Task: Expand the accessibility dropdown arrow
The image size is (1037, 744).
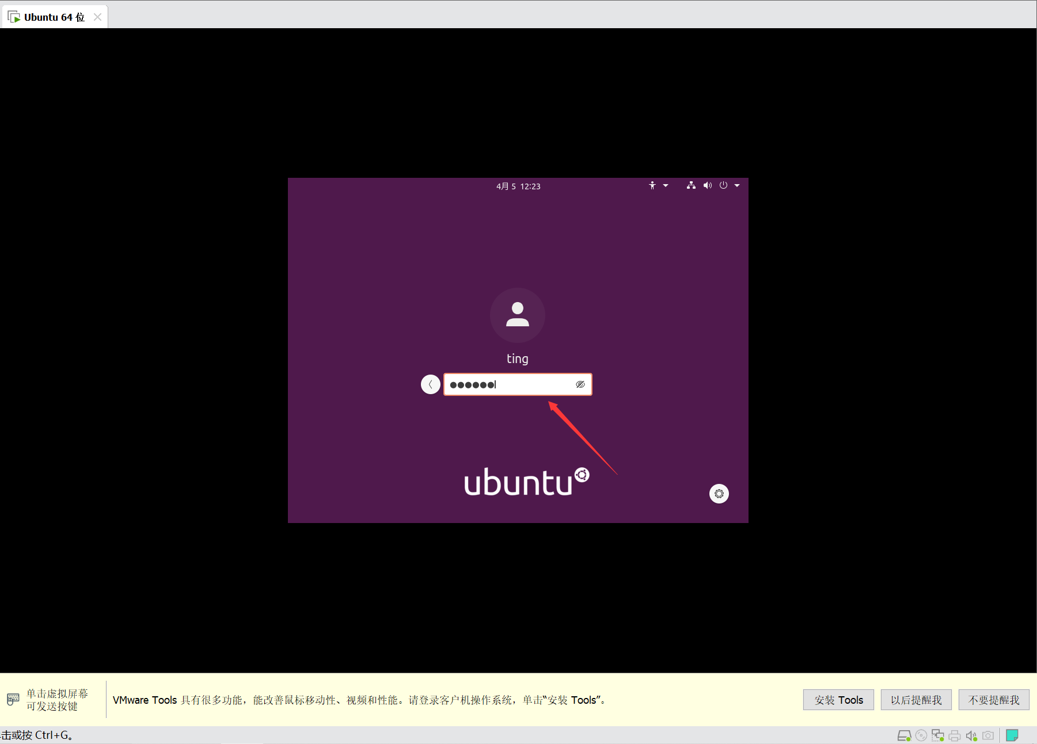Action: (666, 185)
